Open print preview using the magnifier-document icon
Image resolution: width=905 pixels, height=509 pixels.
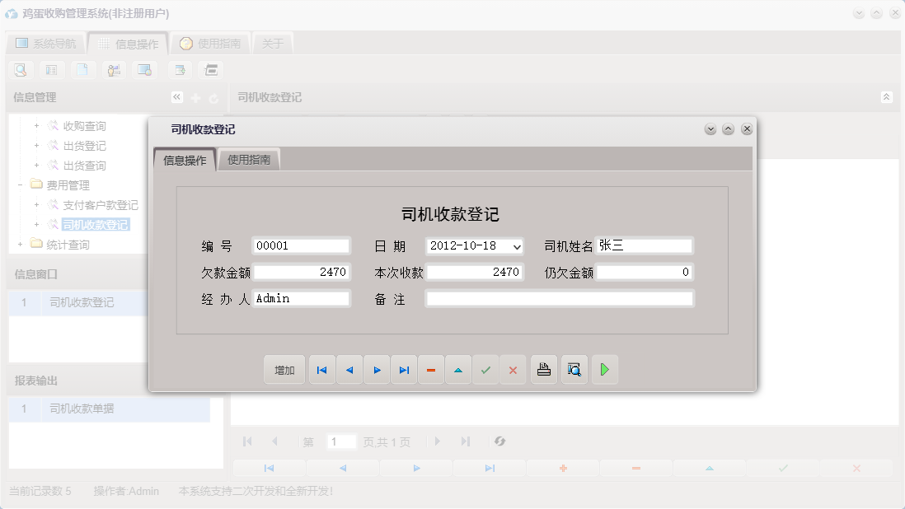574,370
